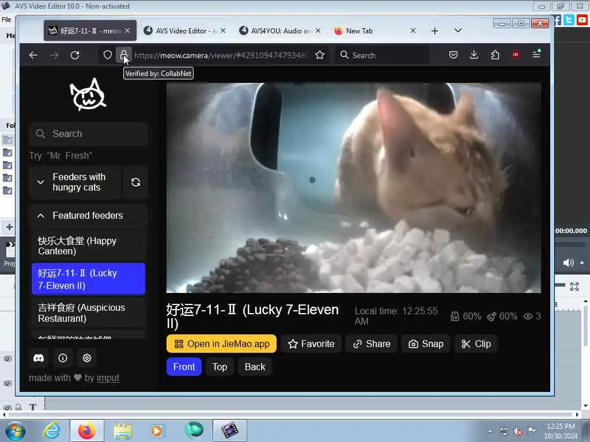The image size is (590, 442).
Task: Click the AVS editor horizontal timeline scrollbar
Action: point(290,414)
